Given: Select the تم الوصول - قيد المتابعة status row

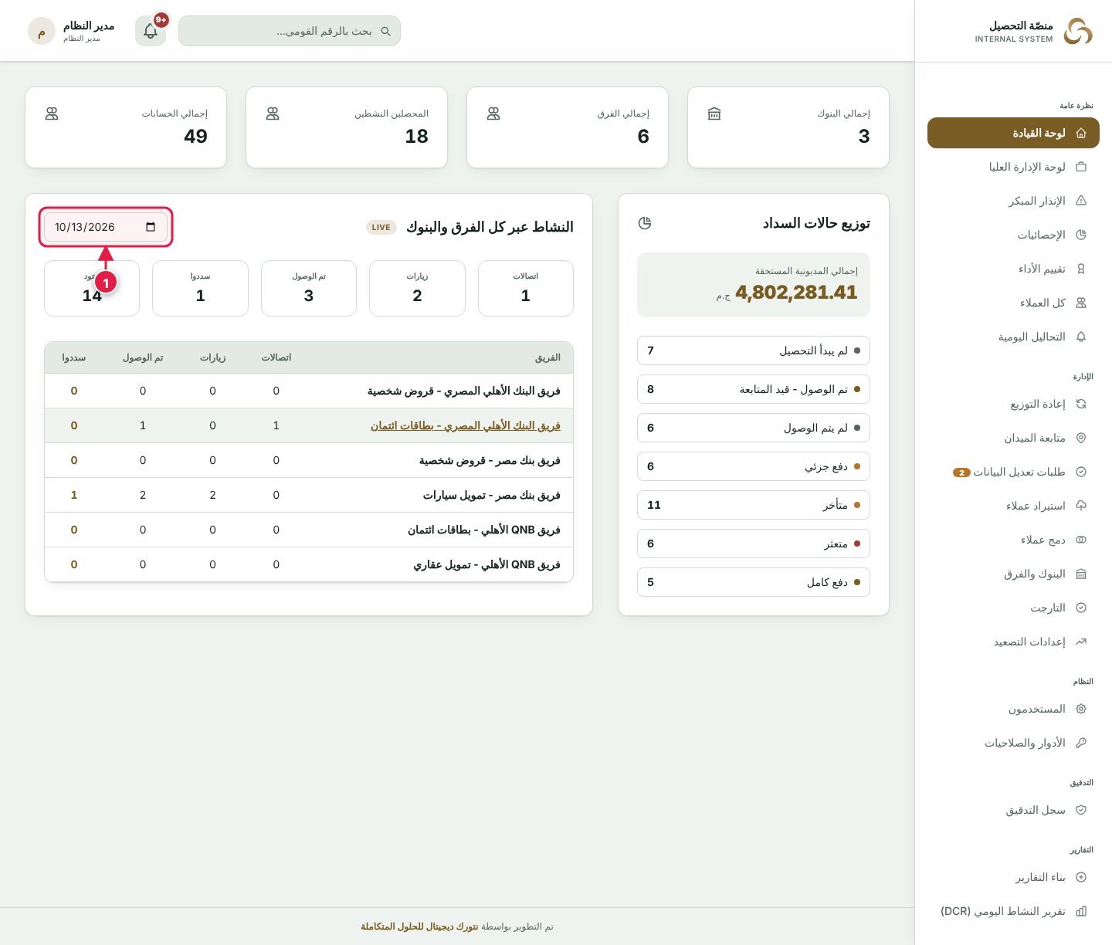Looking at the screenshot, I should (x=754, y=389).
